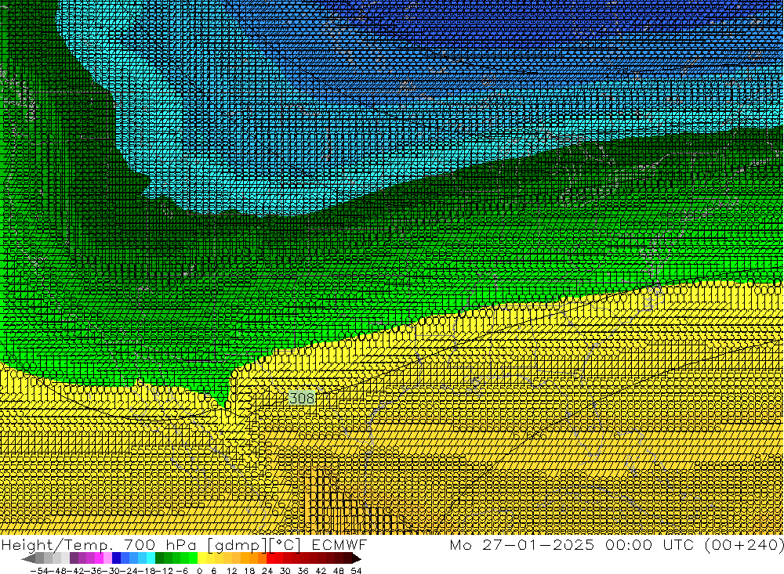This screenshot has width=784, height=574.
Task: Click the 308 height contour label
Action: coord(302,398)
